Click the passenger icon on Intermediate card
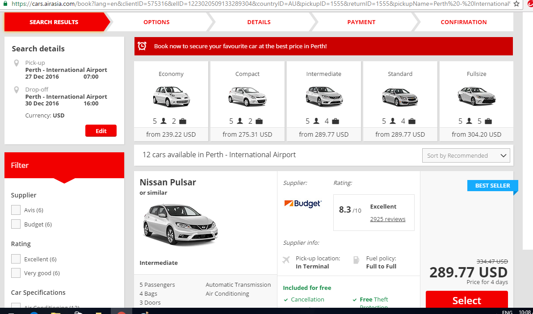533x314 pixels. [316, 121]
